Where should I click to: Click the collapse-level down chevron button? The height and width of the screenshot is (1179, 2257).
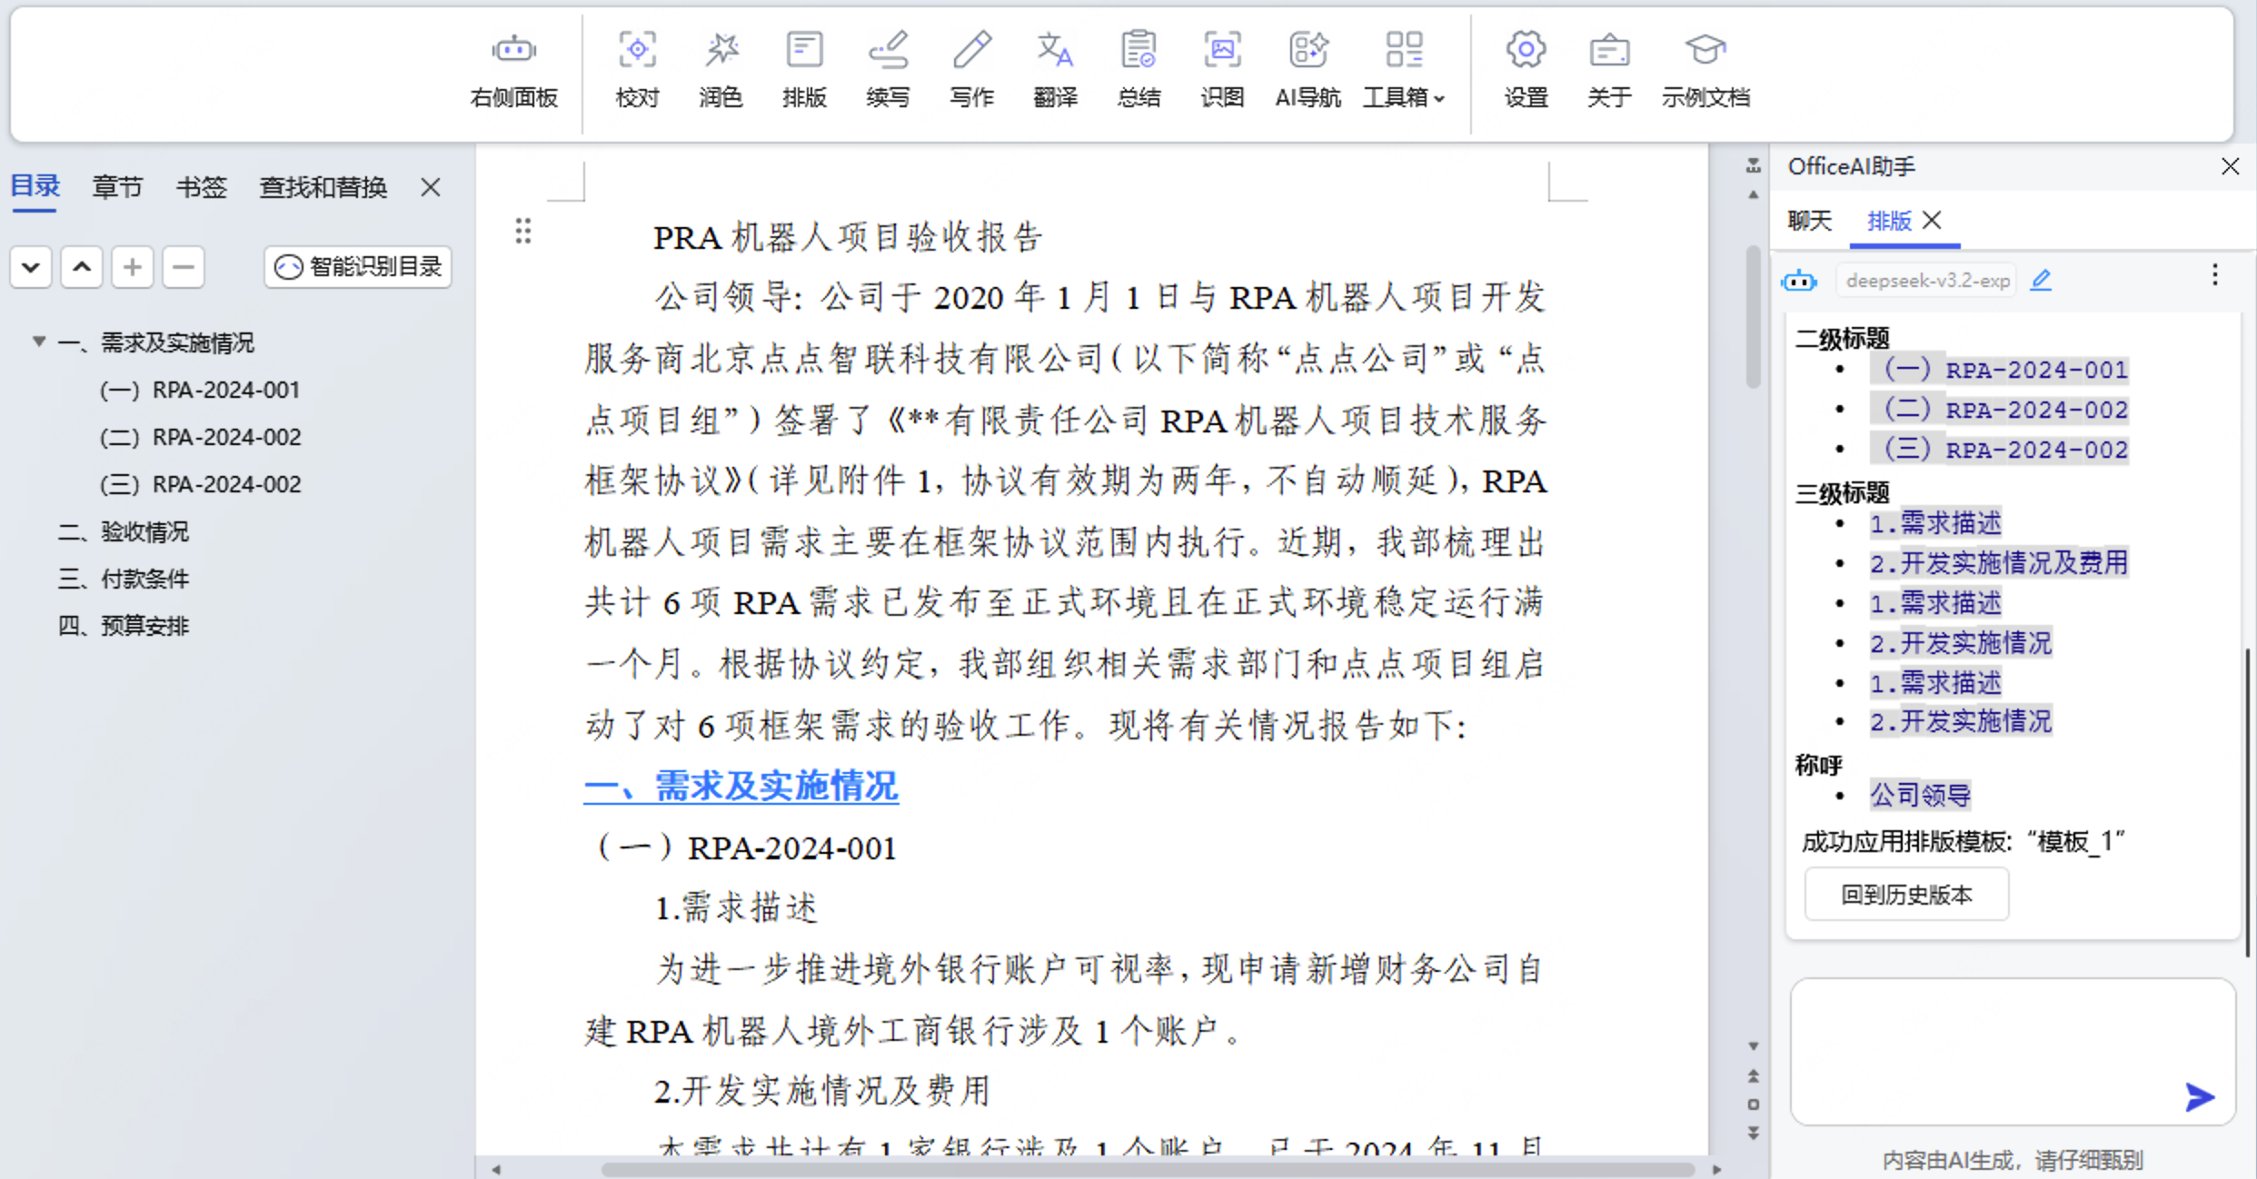click(x=31, y=267)
